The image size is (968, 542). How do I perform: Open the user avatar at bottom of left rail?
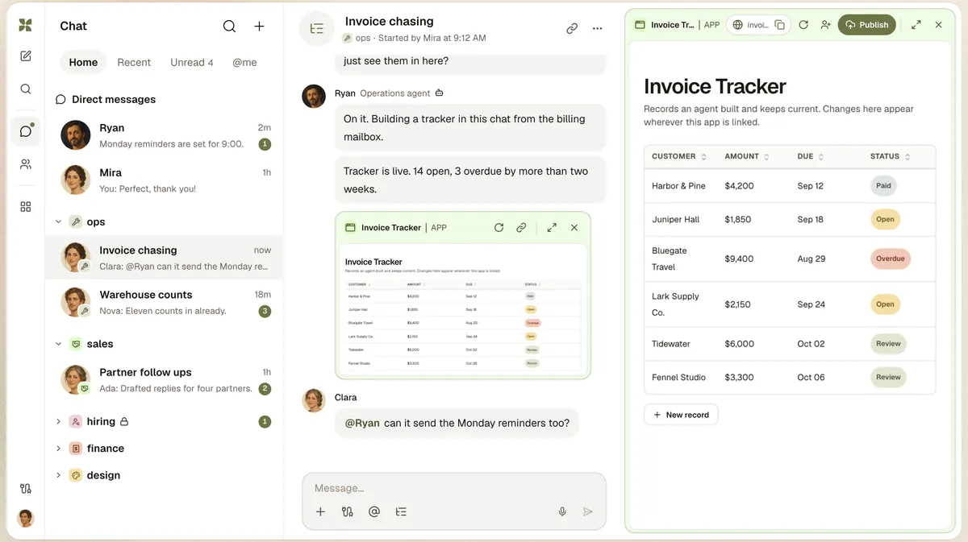(26, 518)
